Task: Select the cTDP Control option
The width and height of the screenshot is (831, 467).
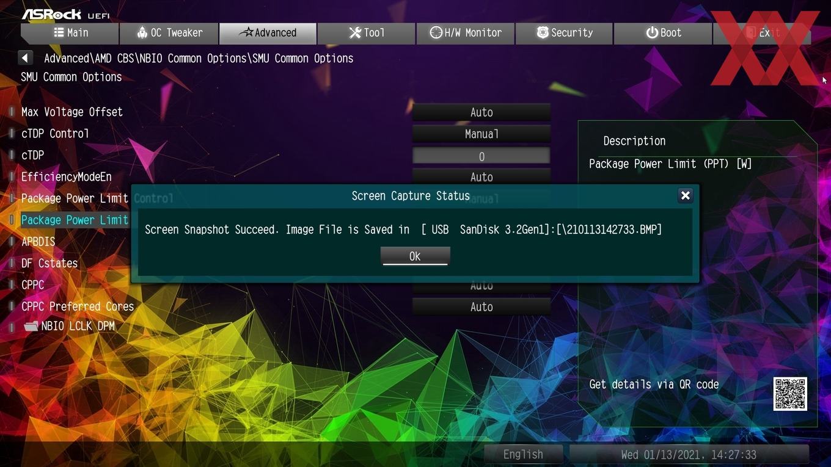Action: pyautogui.click(x=55, y=134)
